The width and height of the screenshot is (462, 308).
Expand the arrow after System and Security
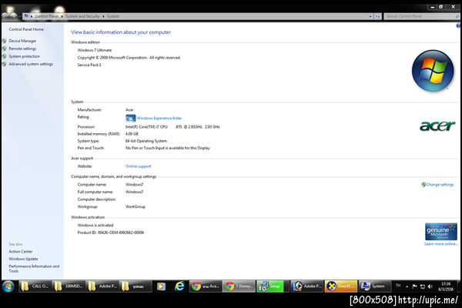pyautogui.click(x=103, y=16)
